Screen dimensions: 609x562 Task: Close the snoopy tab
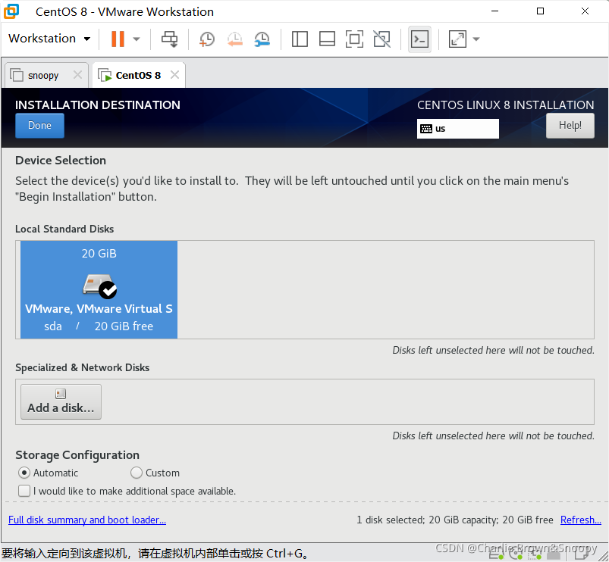pyautogui.click(x=77, y=74)
